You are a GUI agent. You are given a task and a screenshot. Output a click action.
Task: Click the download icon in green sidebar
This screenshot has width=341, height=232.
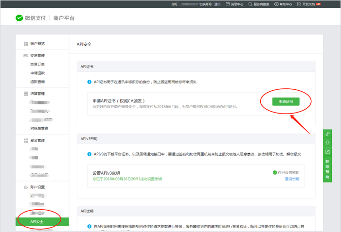(328, 143)
